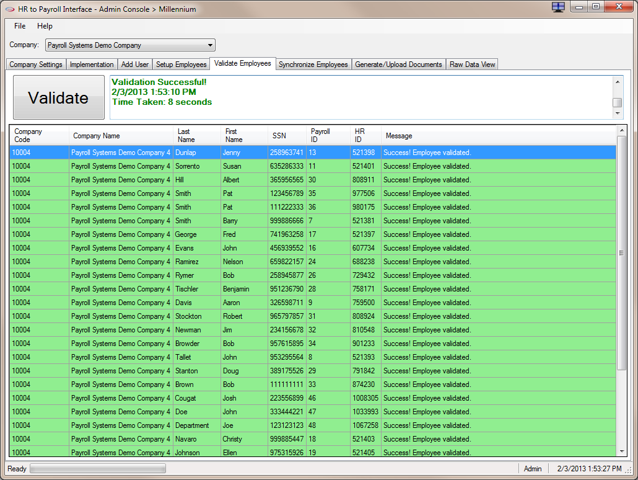Click the Browder last name cell
Viewport: 638px width, 480px height.
click(197, 344)
